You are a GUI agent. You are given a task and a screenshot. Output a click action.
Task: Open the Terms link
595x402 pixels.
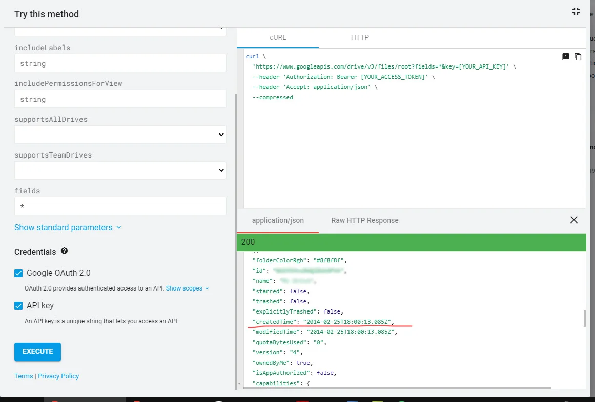(x=24, y=376)
